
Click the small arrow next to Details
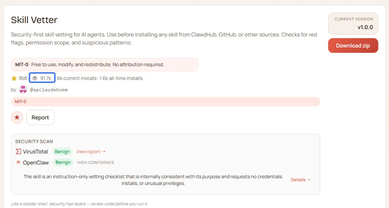pyautogui.click(x=309, y=180)
